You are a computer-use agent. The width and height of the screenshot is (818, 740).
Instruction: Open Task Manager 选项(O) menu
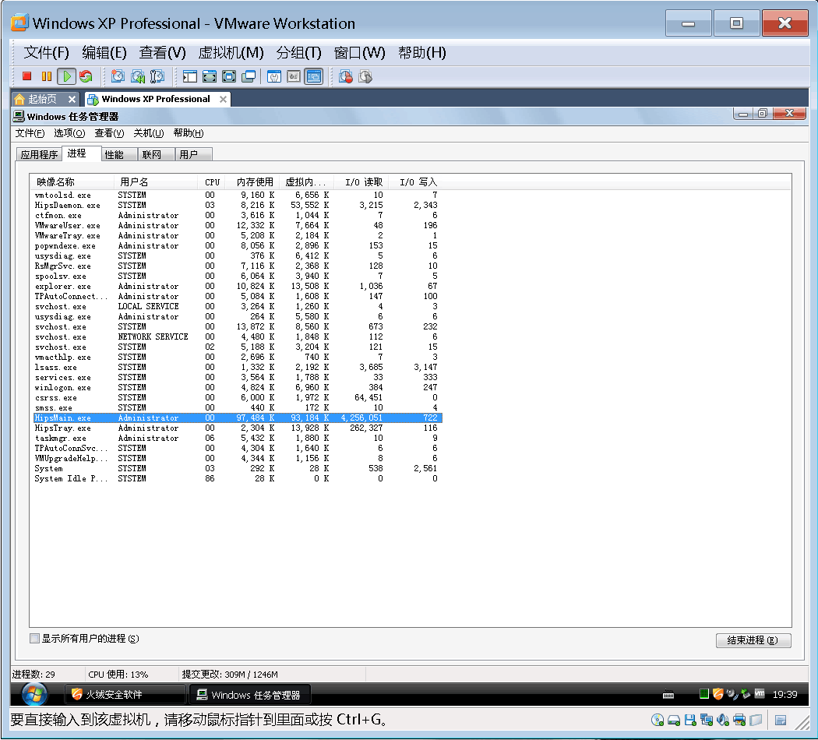69,133
